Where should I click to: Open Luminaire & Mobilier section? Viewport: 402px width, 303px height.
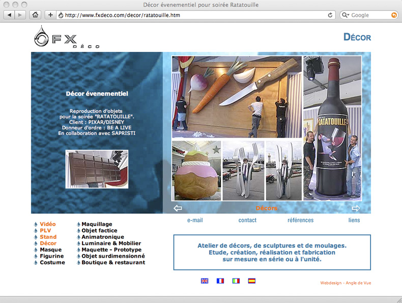111,243
